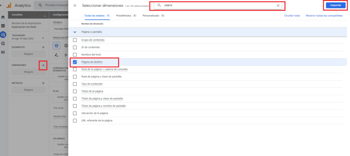Minimize the Variables panel

(45, 16)
